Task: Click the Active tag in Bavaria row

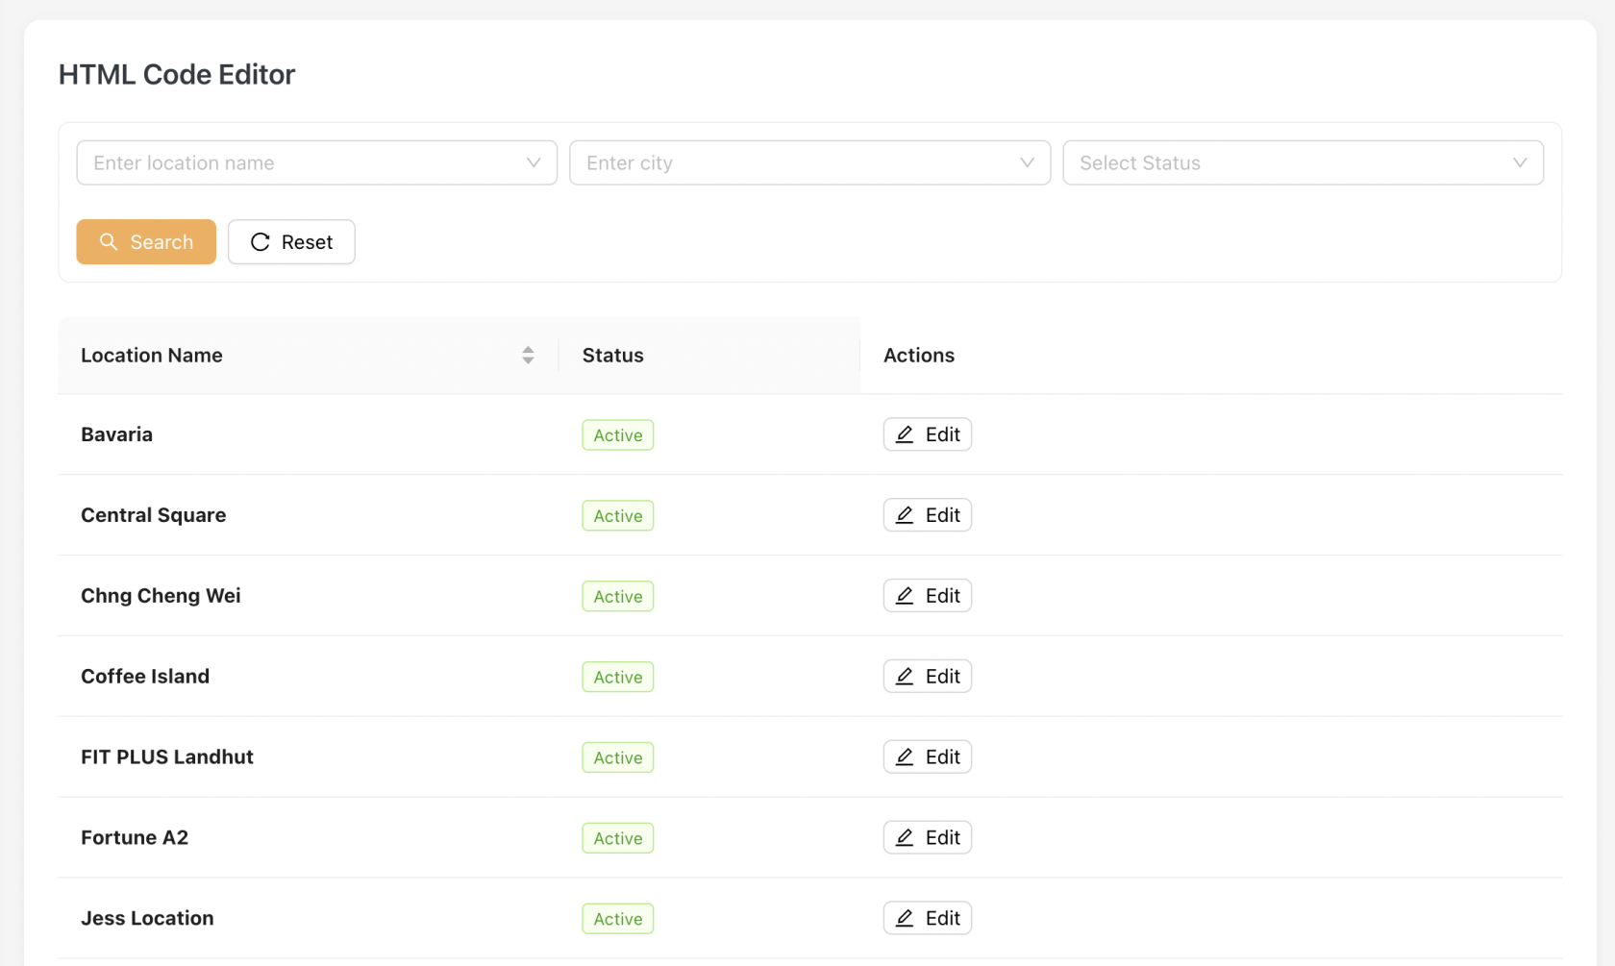Action: [618, 435]
